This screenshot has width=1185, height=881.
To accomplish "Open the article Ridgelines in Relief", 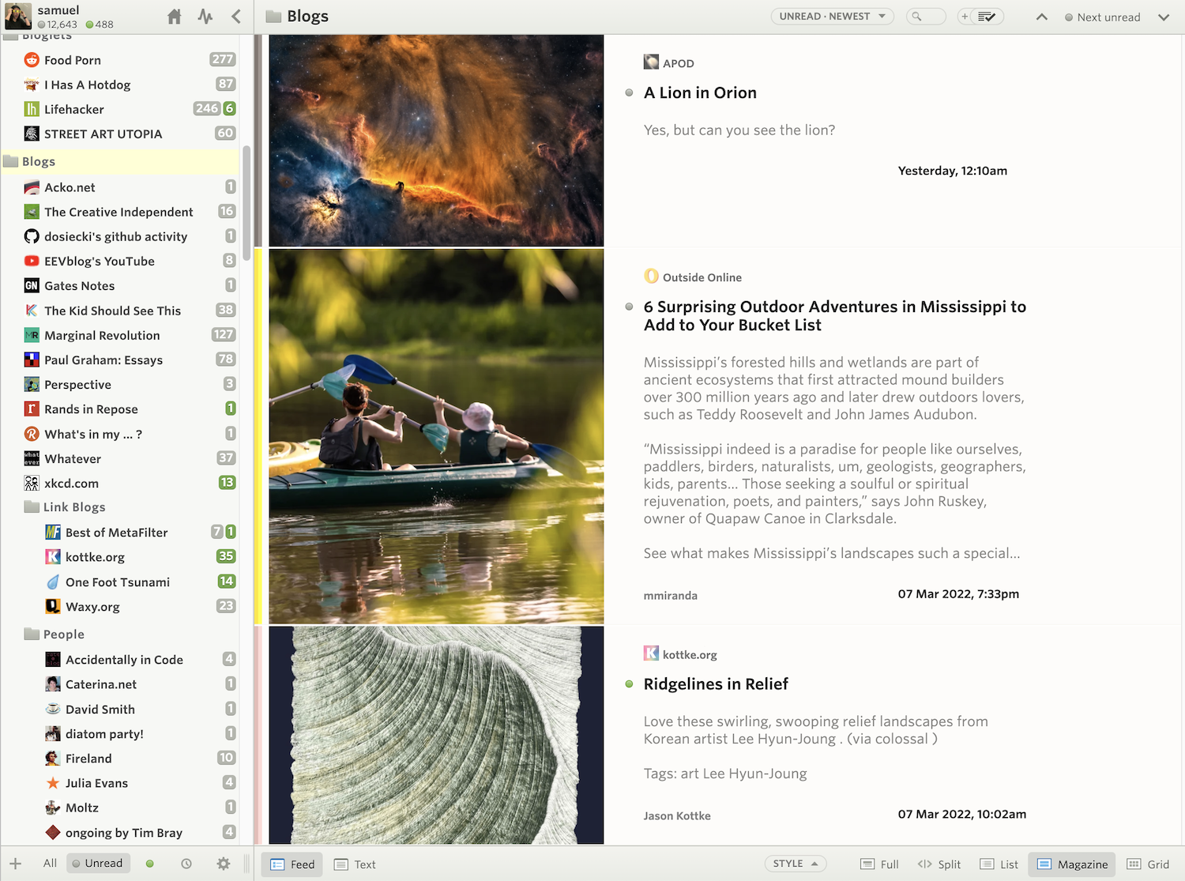I will pyautogui.click(x=716, y=684).
